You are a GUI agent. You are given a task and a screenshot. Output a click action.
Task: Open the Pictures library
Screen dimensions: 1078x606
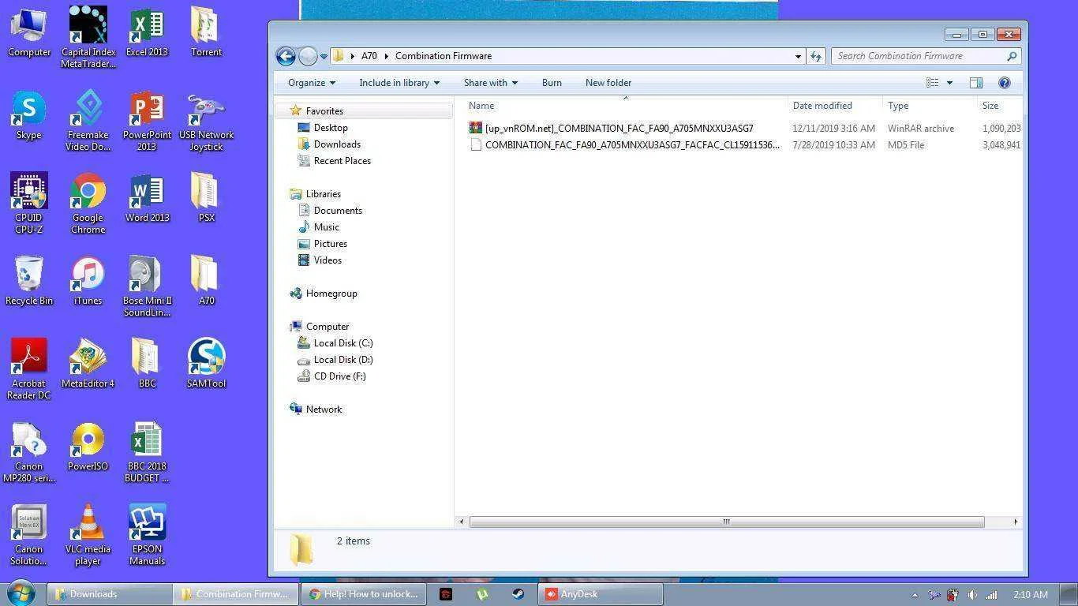point(330,244)
